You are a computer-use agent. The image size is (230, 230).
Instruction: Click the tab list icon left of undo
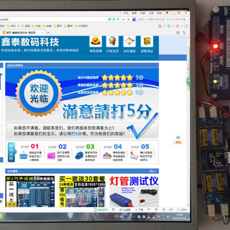[x=178, y=33]
